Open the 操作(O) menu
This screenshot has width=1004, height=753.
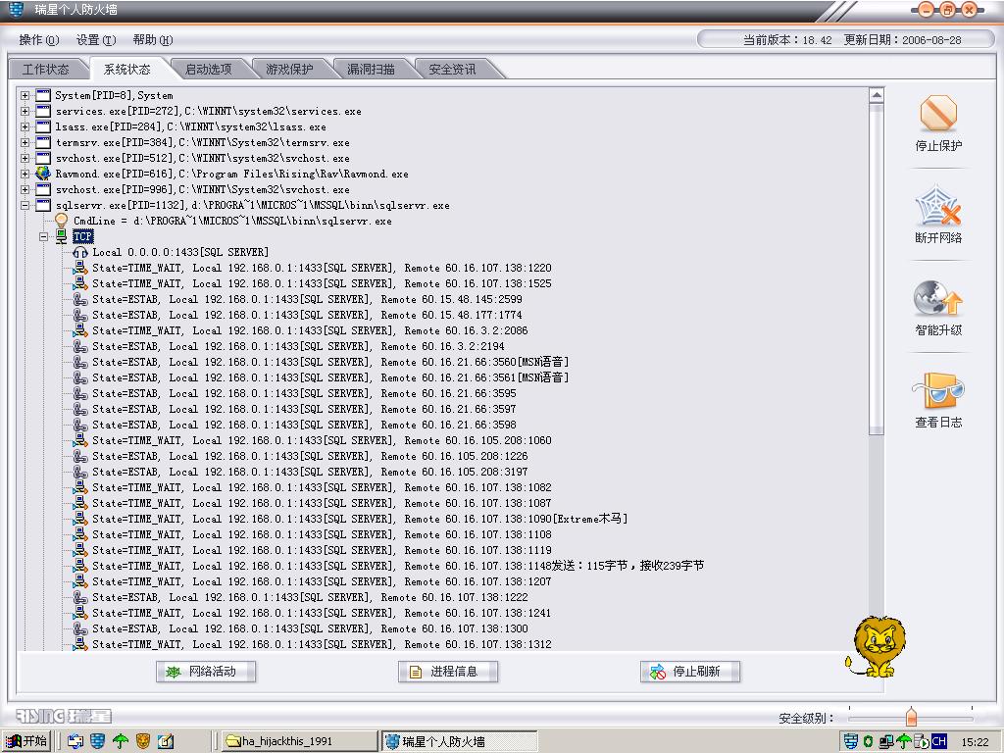coord(38,39)
